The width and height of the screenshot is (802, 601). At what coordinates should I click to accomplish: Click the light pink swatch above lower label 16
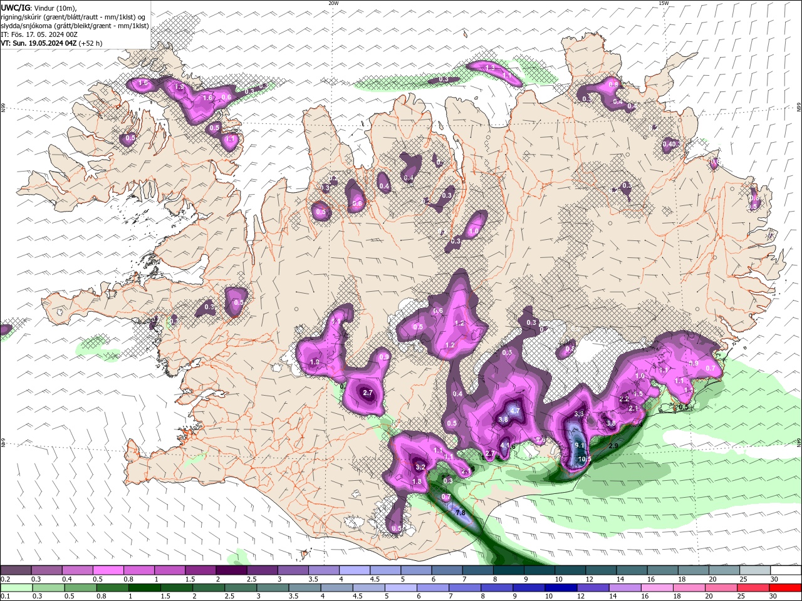point(657,588)
